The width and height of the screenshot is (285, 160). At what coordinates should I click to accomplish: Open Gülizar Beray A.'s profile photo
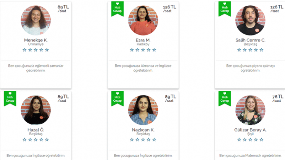[250, 110]
